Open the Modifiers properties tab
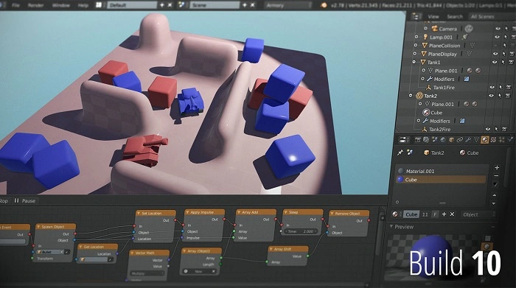 click(468, 140)
